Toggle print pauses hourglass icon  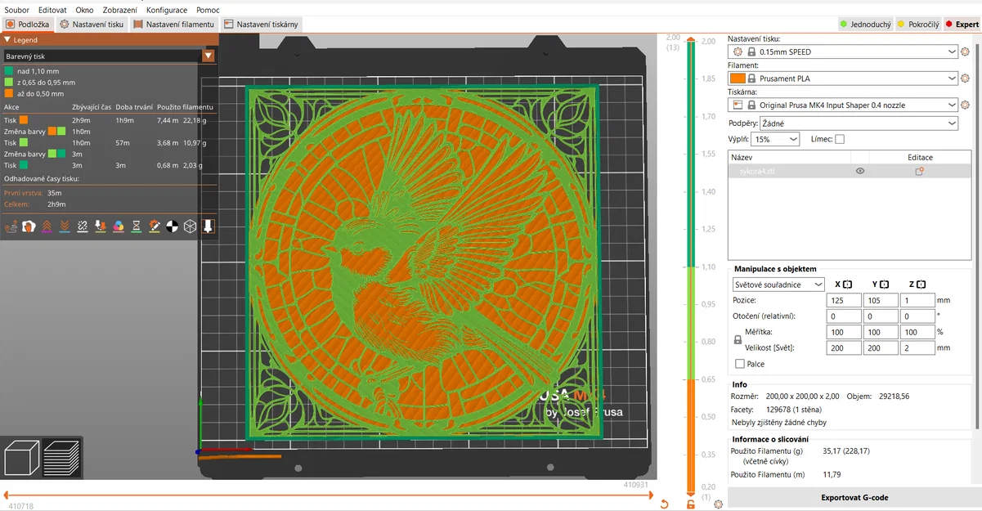point(137,226)
